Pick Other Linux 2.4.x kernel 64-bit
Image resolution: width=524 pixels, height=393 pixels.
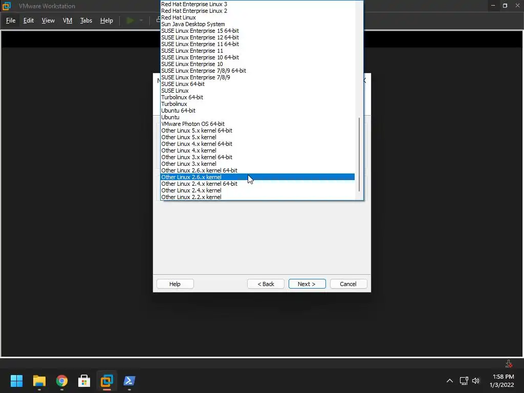click(x=257, y=184)
